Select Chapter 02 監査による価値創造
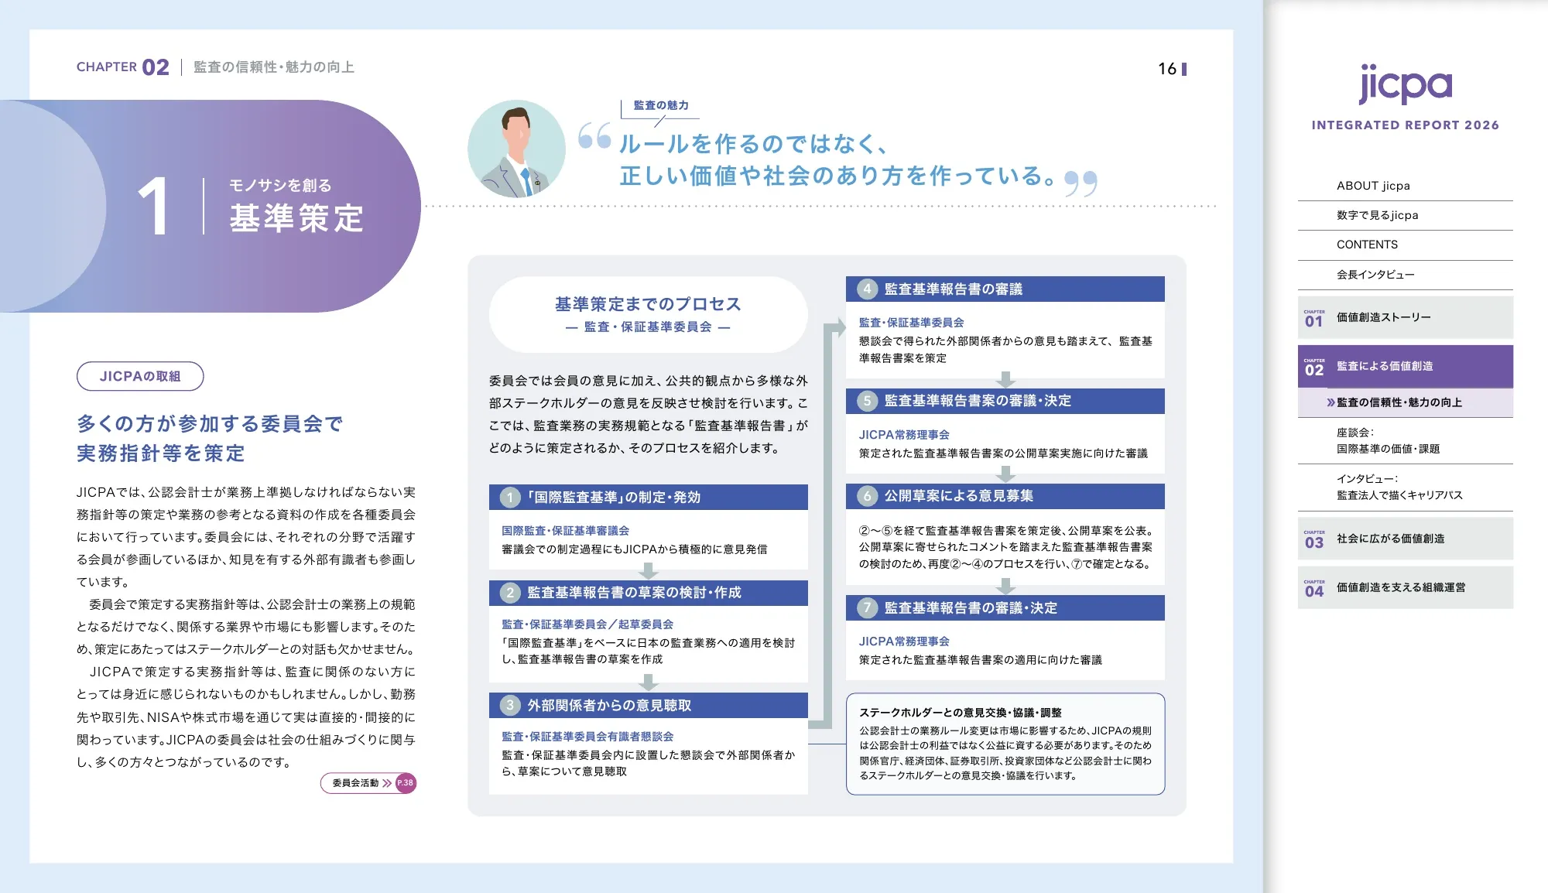Screen dimensions: 1548x893 [1405, 366]
